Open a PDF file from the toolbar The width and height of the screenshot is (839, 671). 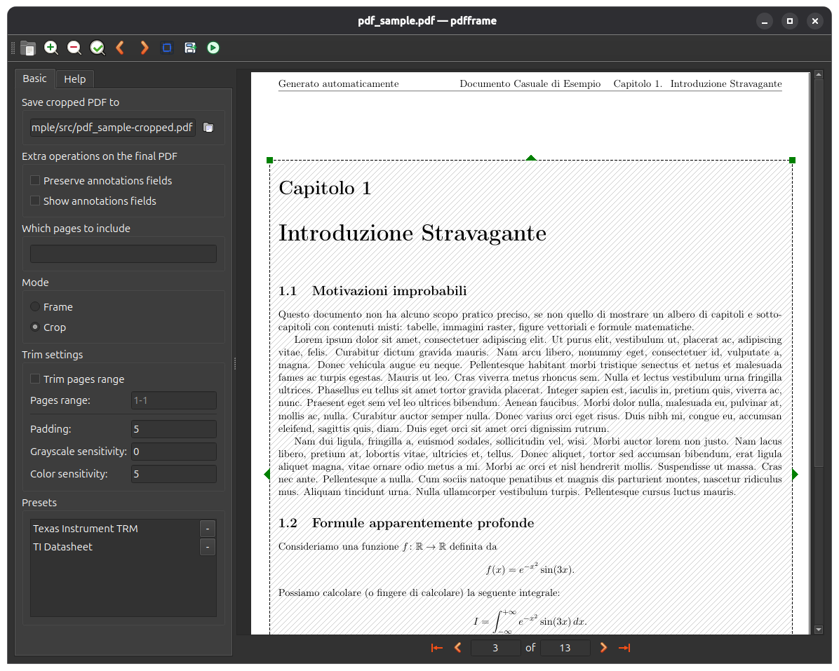(28, 48)
